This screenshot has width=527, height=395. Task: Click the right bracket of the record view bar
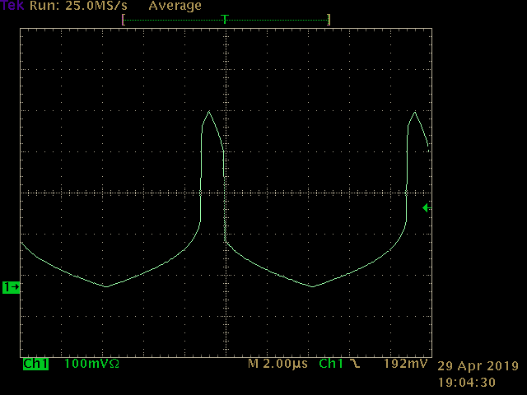[x=328, y=19]
